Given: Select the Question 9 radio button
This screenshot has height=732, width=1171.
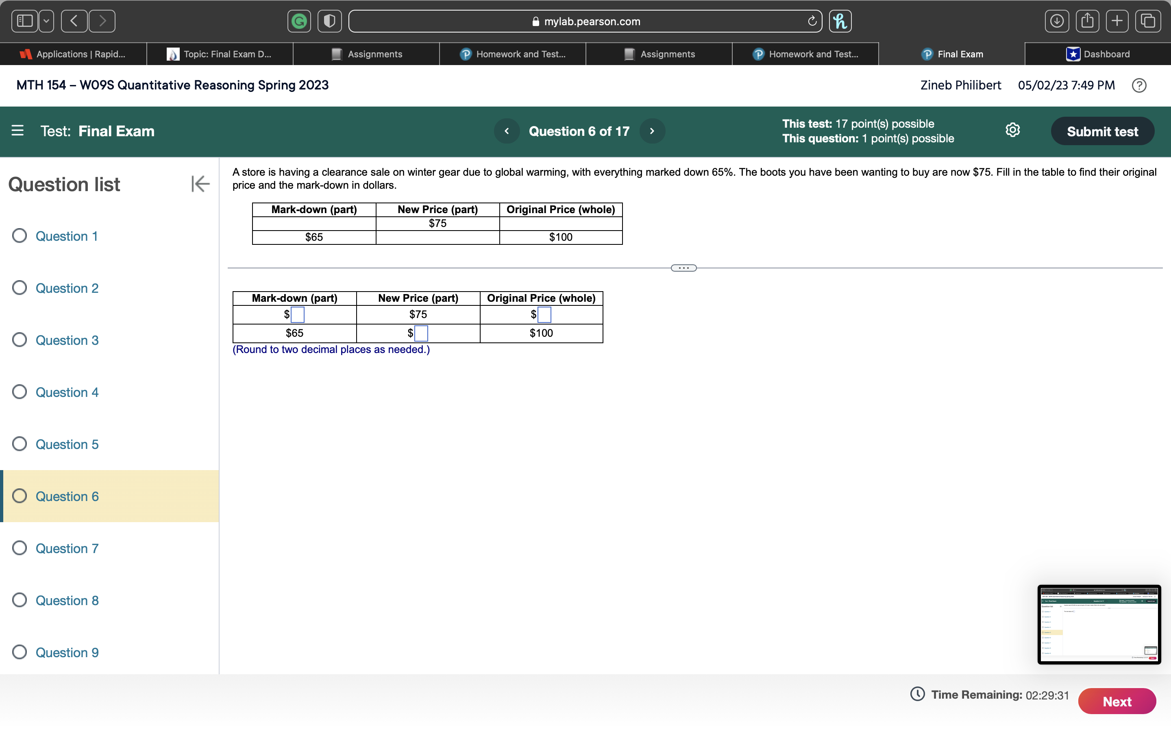Looking at the screenshot, I should coord(20,651).
